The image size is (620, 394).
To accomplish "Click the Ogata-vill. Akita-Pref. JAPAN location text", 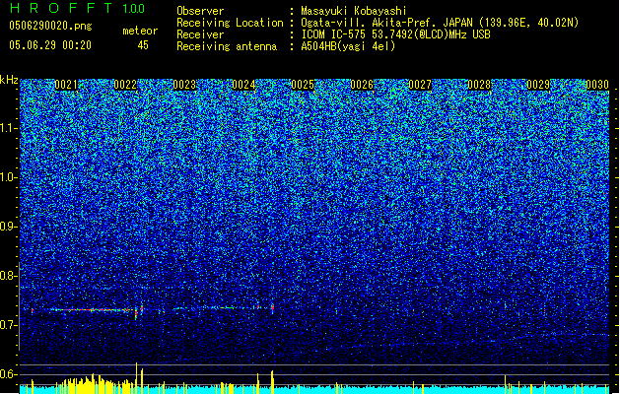I will pos(440,23).
